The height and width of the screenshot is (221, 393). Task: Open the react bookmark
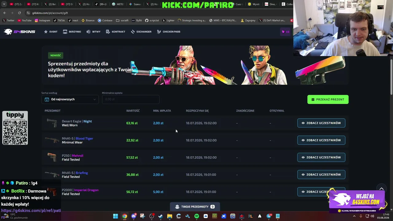pyautogui.click(x=73, y=21)
